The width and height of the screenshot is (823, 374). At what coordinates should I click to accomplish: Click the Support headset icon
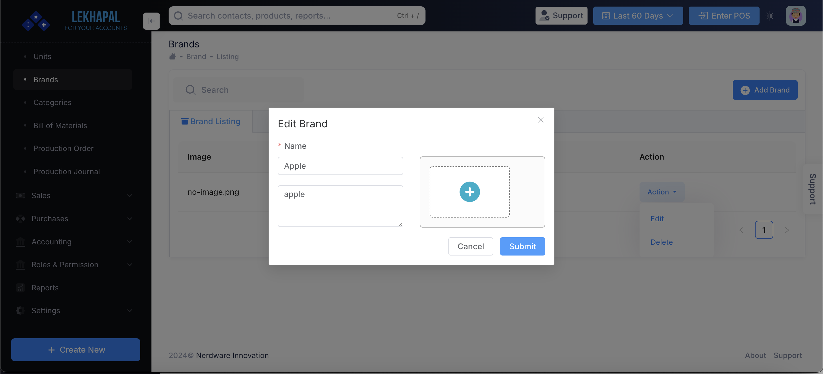coord(544,15)
